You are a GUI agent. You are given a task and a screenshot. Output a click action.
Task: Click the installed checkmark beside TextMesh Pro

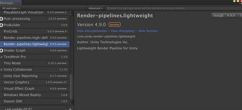tap(2, 57)
